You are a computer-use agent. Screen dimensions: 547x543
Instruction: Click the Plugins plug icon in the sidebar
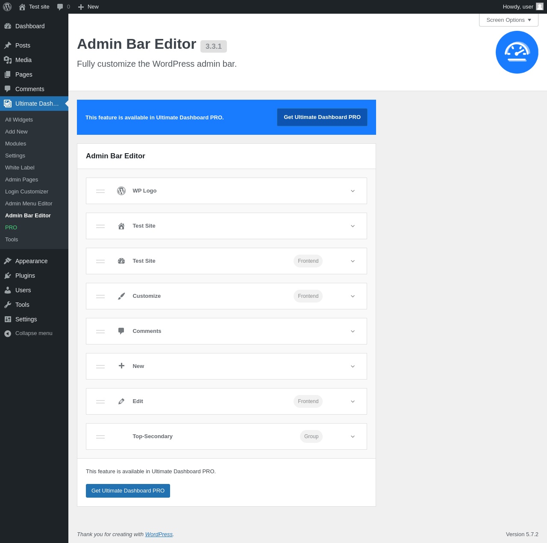click(x=8, y=276)
